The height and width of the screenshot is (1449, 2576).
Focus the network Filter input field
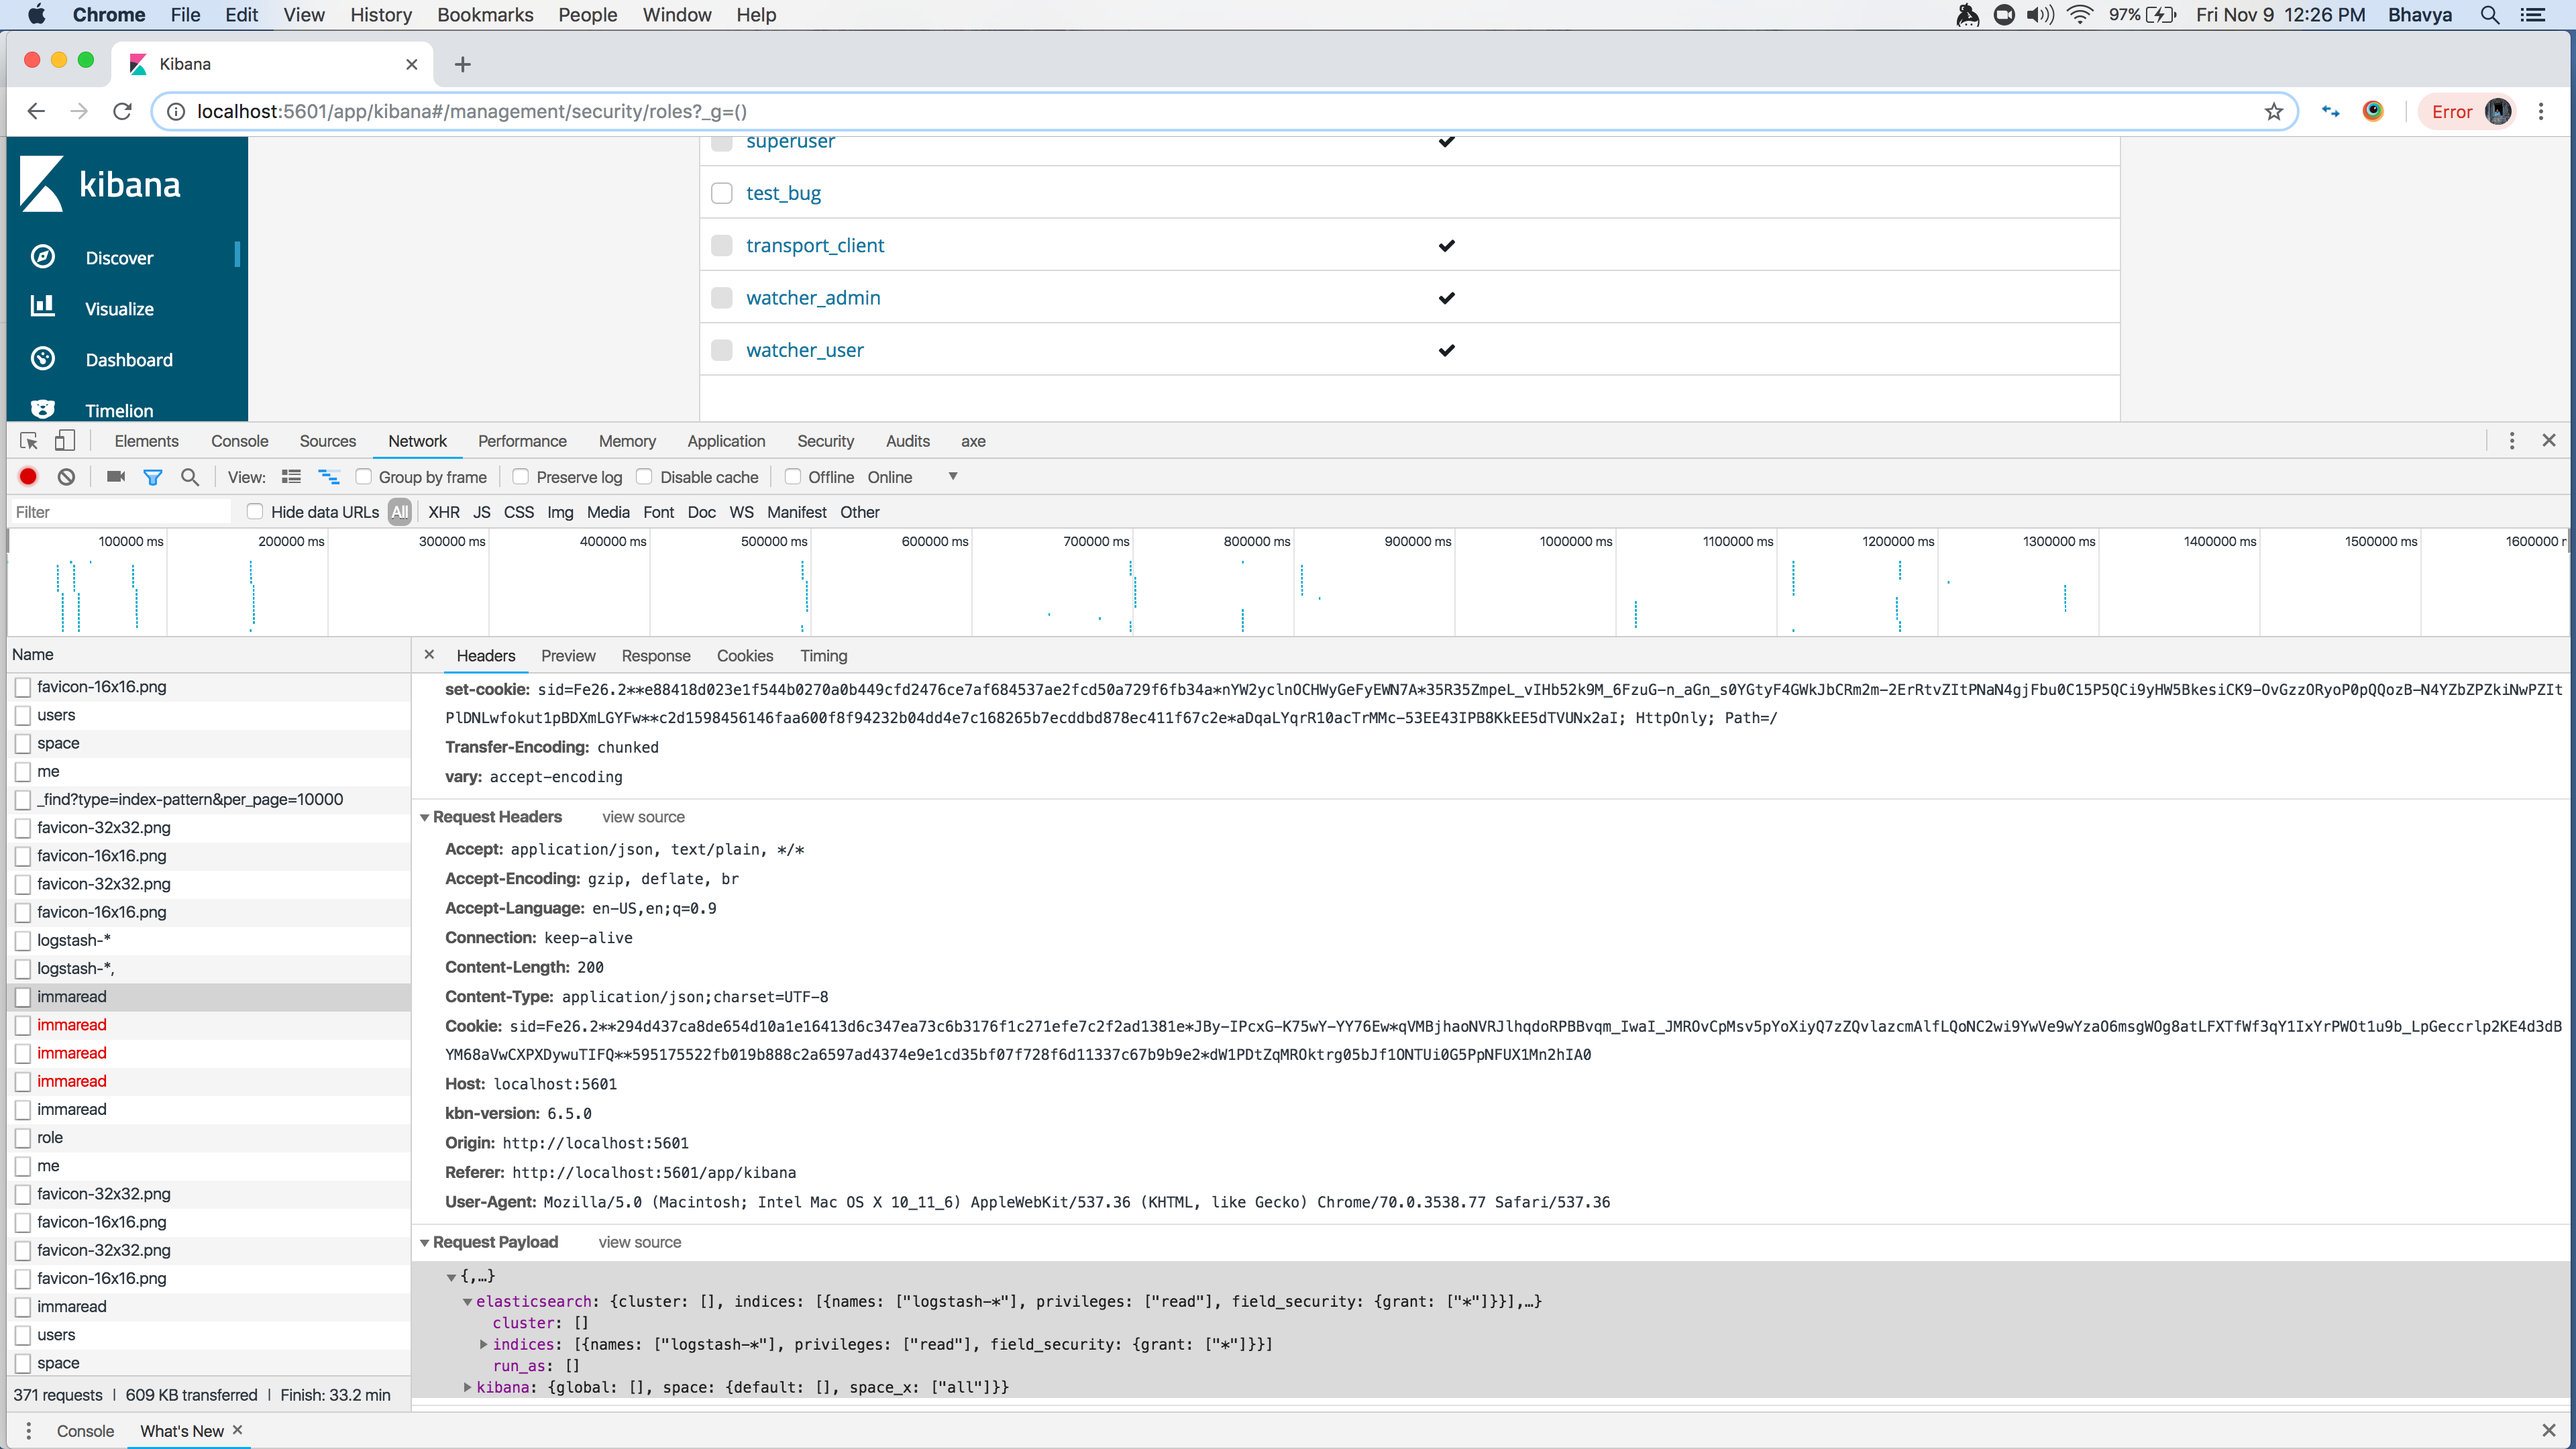pos(120,512)
